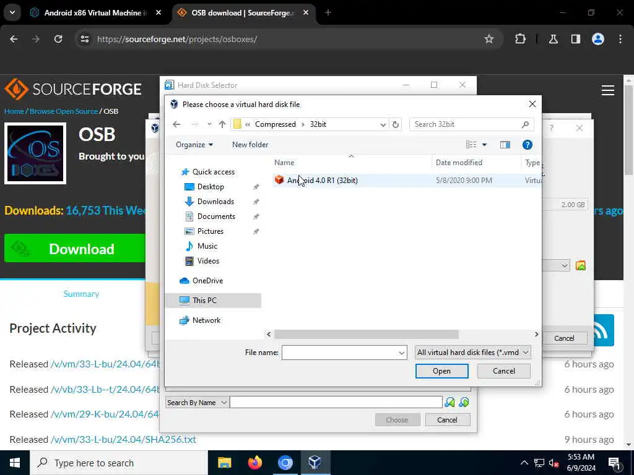The height and width of the screenshot is (475, 634).
Task: Open virtual hard disk file type filter
Action: pos(472,353)
